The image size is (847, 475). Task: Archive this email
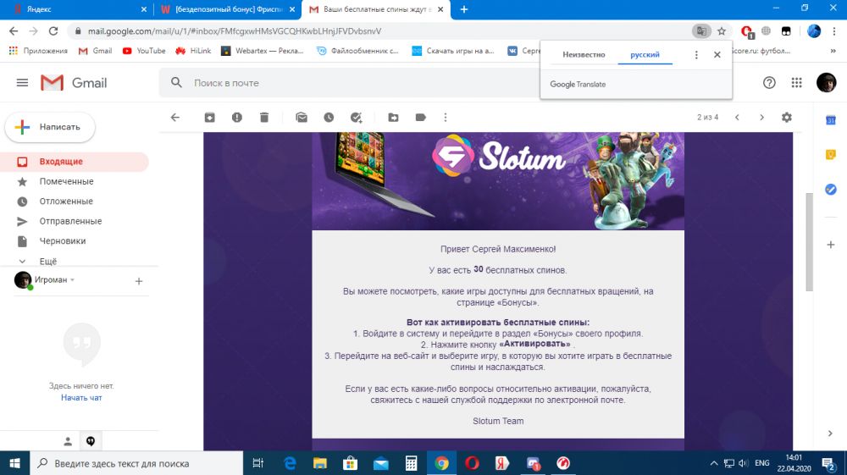point(209,117)
